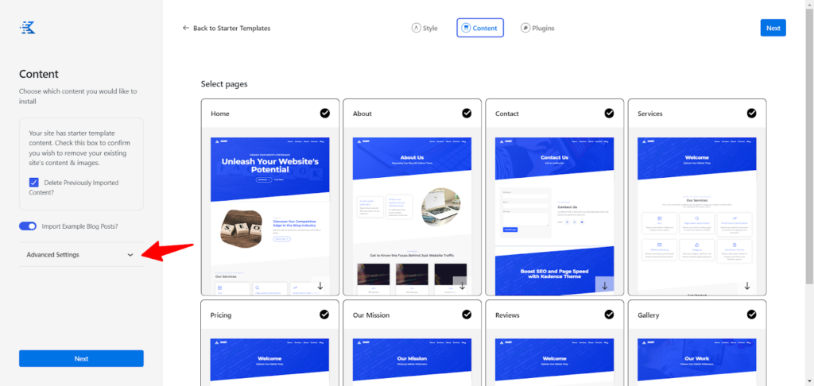The height and width of the screenshot is (386, 814).
Task: Open the About page preview thumbnail
Action: [413, 216]
